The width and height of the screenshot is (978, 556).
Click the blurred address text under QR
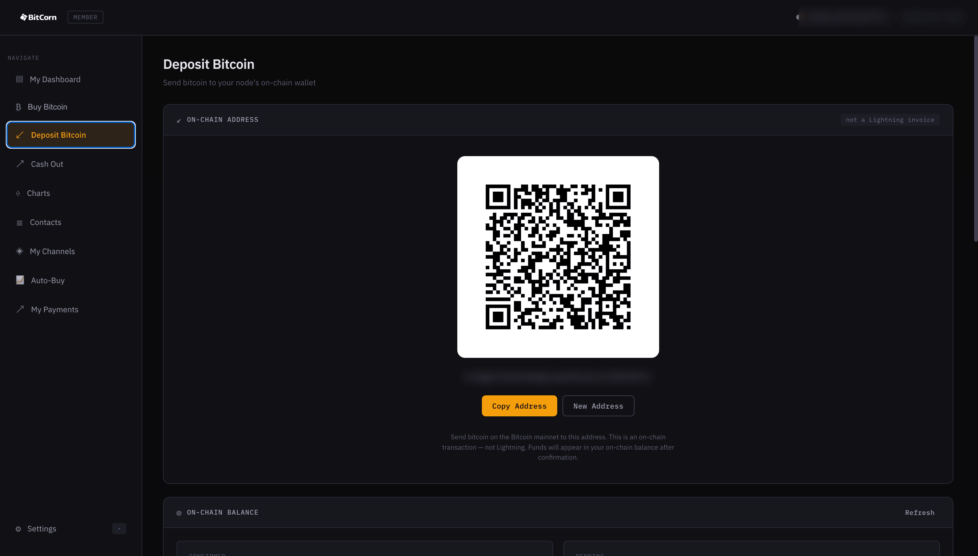tap(558, 377)
